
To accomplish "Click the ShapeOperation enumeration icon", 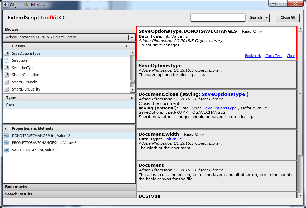I will [6, 75].
